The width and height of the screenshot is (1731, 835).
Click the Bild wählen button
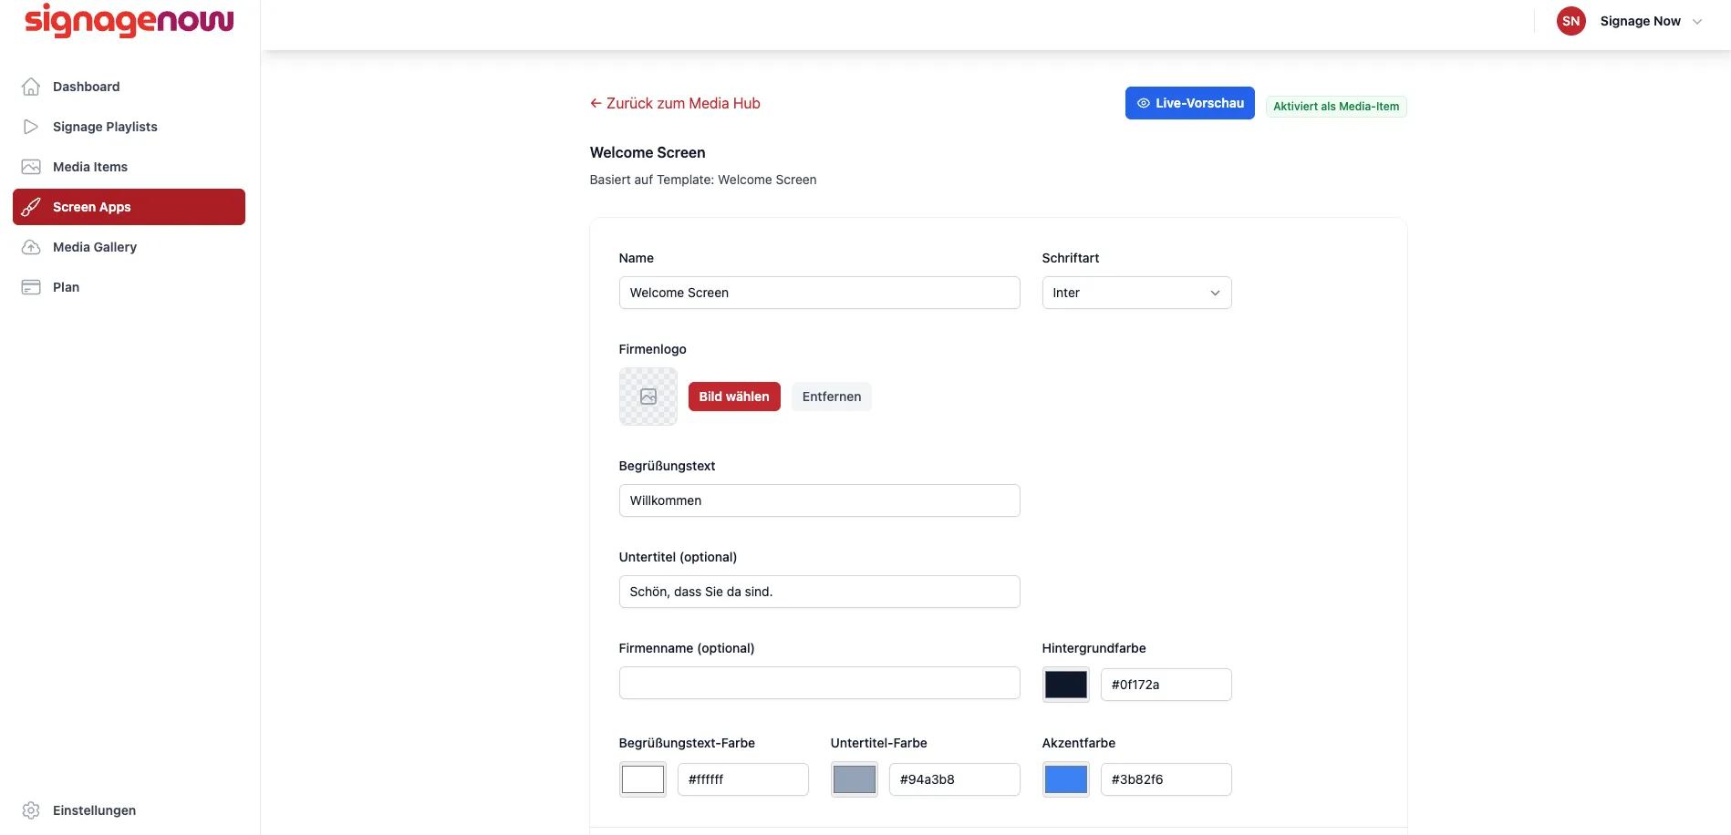(734, 397)
